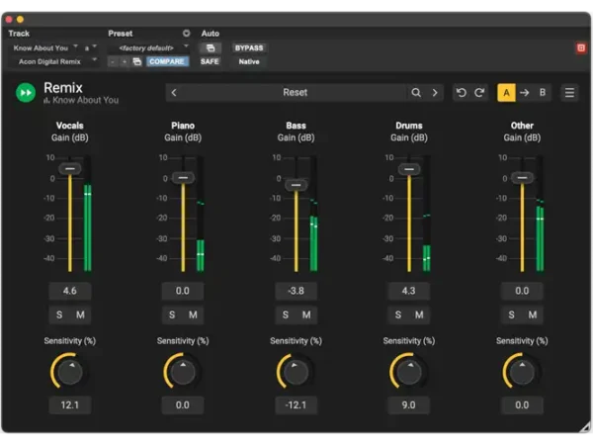Enable the SAFE button
This screenshot has height=445, width=593.
pyautogui.click(x=210, y=61)
